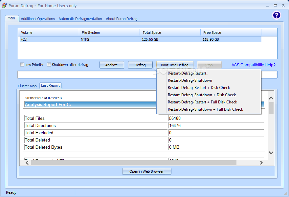Click the progress bar field below buttons
289x197 pixels.
coord(147,75)
